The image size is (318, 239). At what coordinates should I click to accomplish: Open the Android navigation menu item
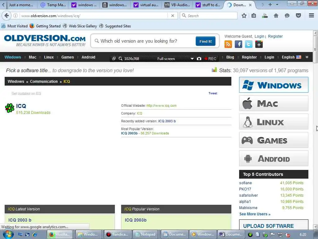[x=88, y=57]
